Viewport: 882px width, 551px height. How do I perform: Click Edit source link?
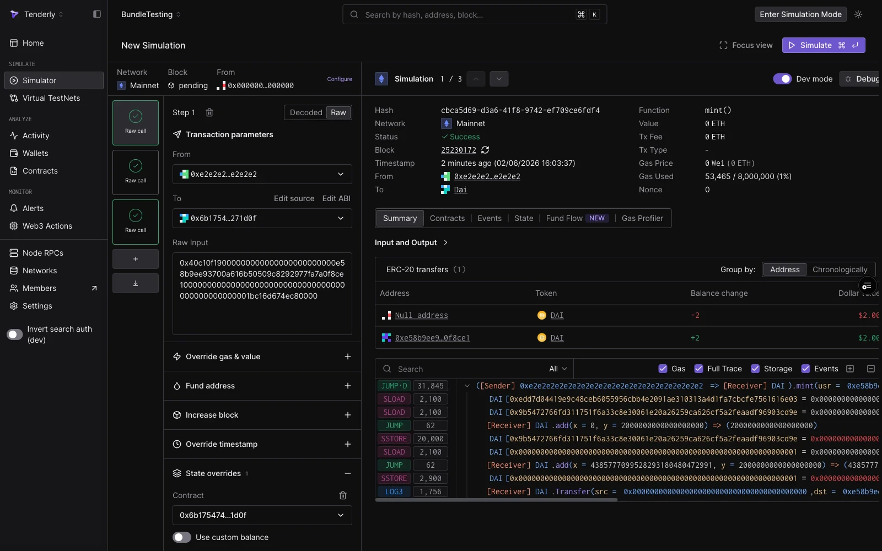[x=294, y=198]
